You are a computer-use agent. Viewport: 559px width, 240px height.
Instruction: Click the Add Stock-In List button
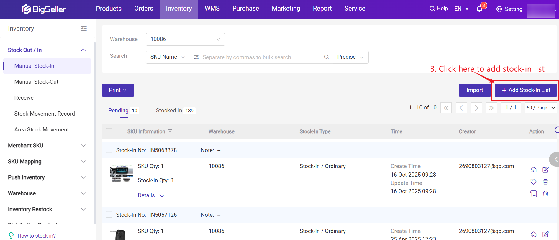526,90
